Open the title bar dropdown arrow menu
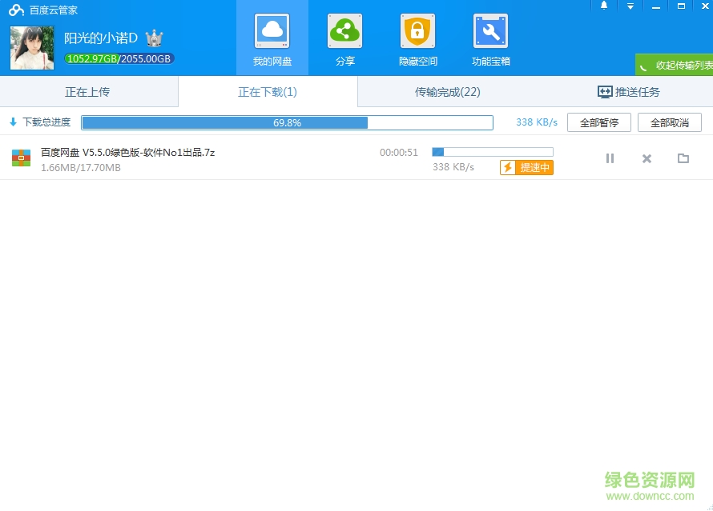This screenshot has height=511, width=713. 631,6
